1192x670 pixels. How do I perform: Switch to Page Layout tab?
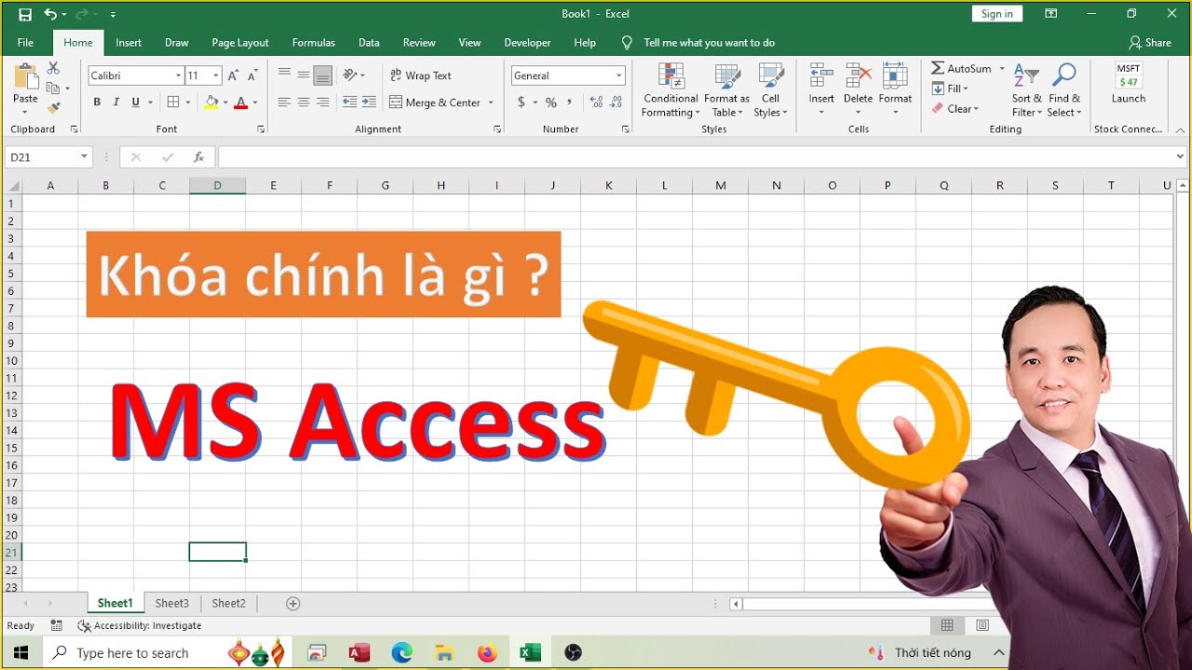[x=240, y=43]
